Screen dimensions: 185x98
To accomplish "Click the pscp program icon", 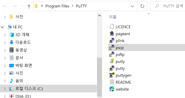I will (x=112, y=47).
